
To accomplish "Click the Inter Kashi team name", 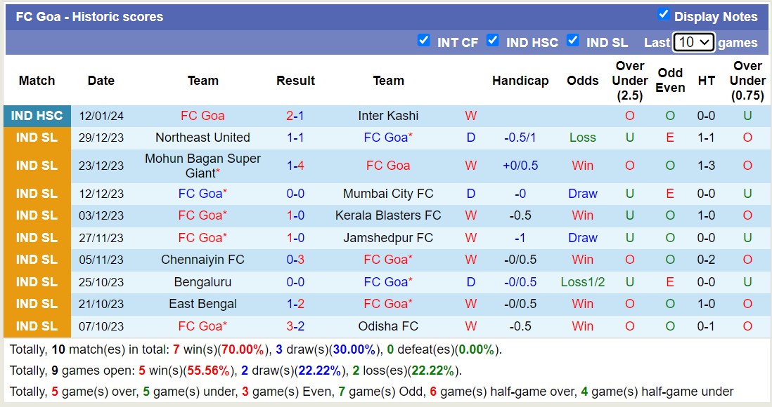I will pos(389,115).
